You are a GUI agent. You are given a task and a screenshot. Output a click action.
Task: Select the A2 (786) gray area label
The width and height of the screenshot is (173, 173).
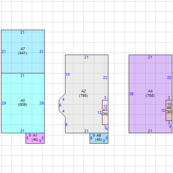point(83,93)
